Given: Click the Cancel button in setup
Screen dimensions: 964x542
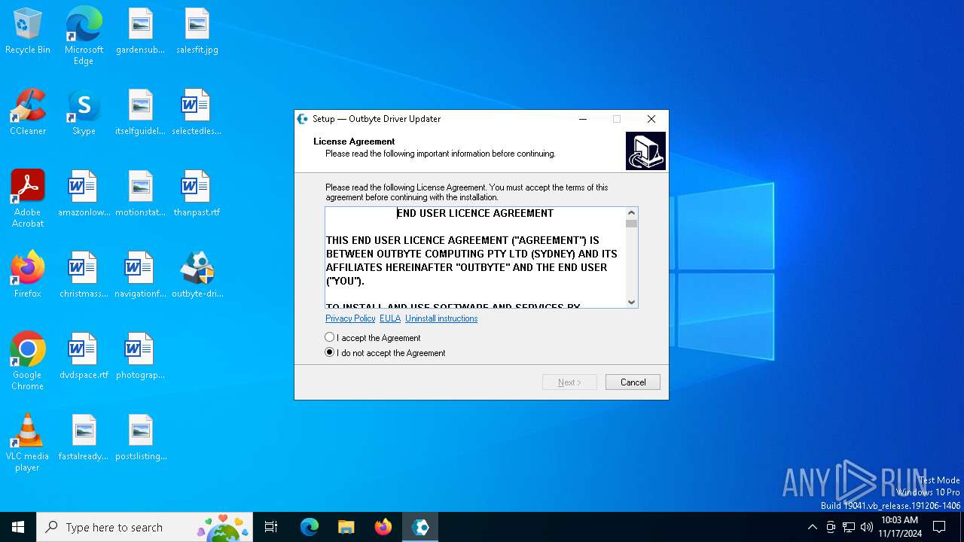Looking at the screenshot, I should click(633, 382).
